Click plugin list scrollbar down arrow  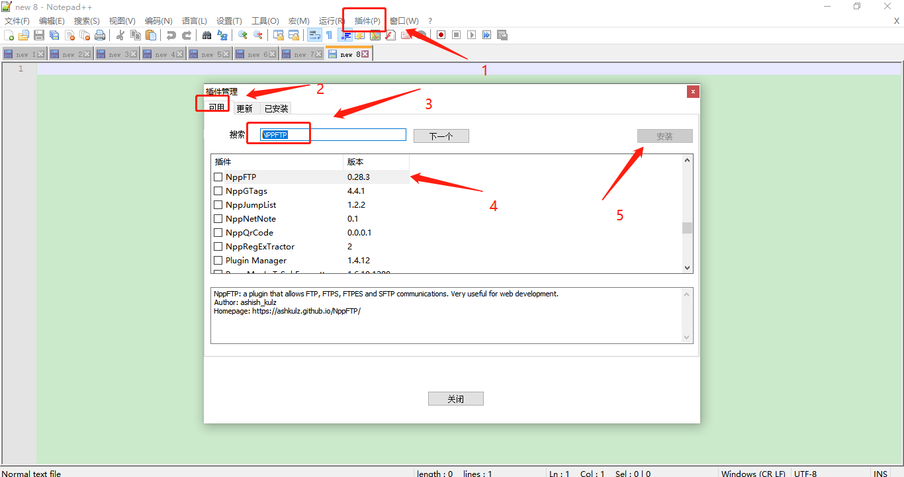[688, 267]
